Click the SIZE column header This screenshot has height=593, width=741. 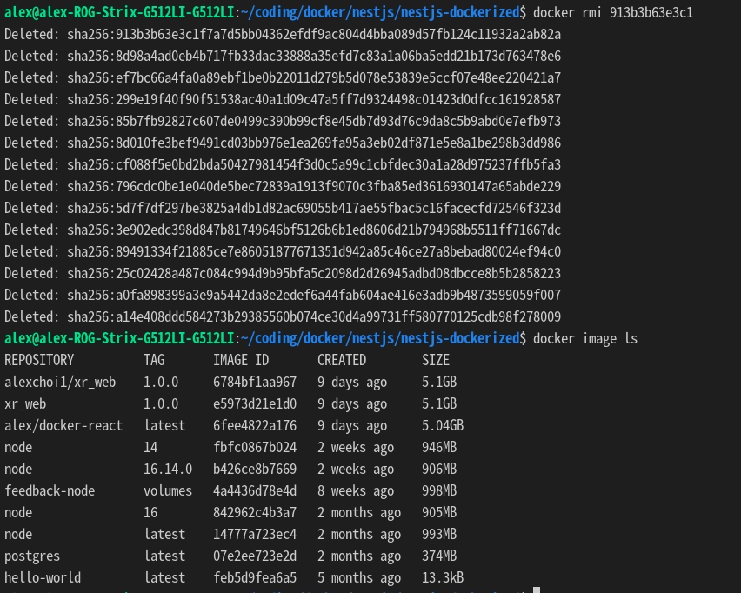pyautogui.click(x=436, y=361)
